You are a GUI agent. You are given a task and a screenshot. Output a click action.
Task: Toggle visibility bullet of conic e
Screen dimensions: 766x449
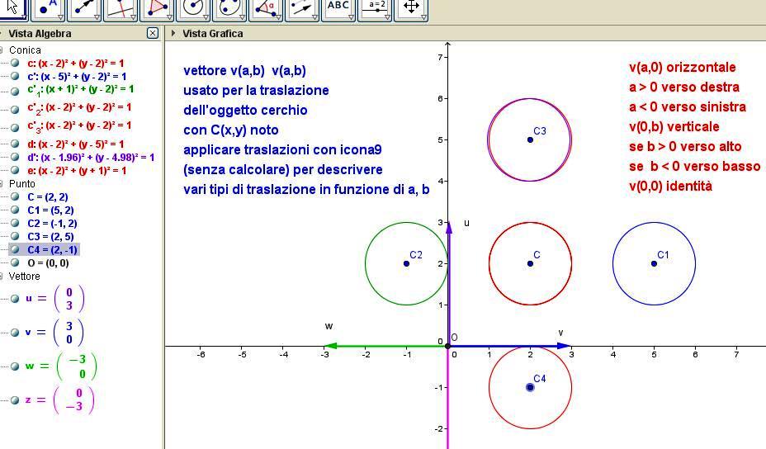click(x=15, y=171)
